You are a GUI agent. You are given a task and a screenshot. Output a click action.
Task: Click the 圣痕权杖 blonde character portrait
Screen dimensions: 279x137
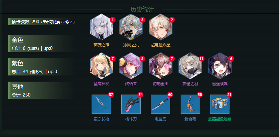101,66
